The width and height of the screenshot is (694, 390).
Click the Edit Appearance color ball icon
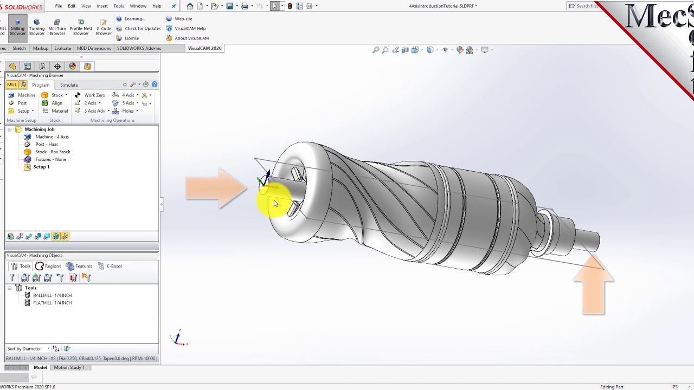pyautogui.click(x=460, y=50)
